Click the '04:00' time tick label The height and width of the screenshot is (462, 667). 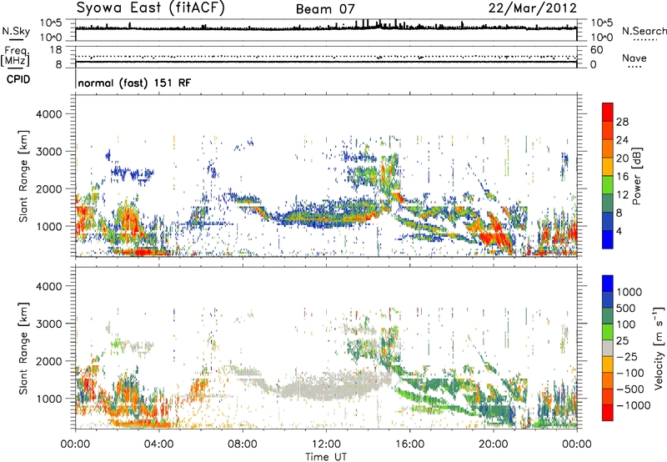tap(158, 444)
